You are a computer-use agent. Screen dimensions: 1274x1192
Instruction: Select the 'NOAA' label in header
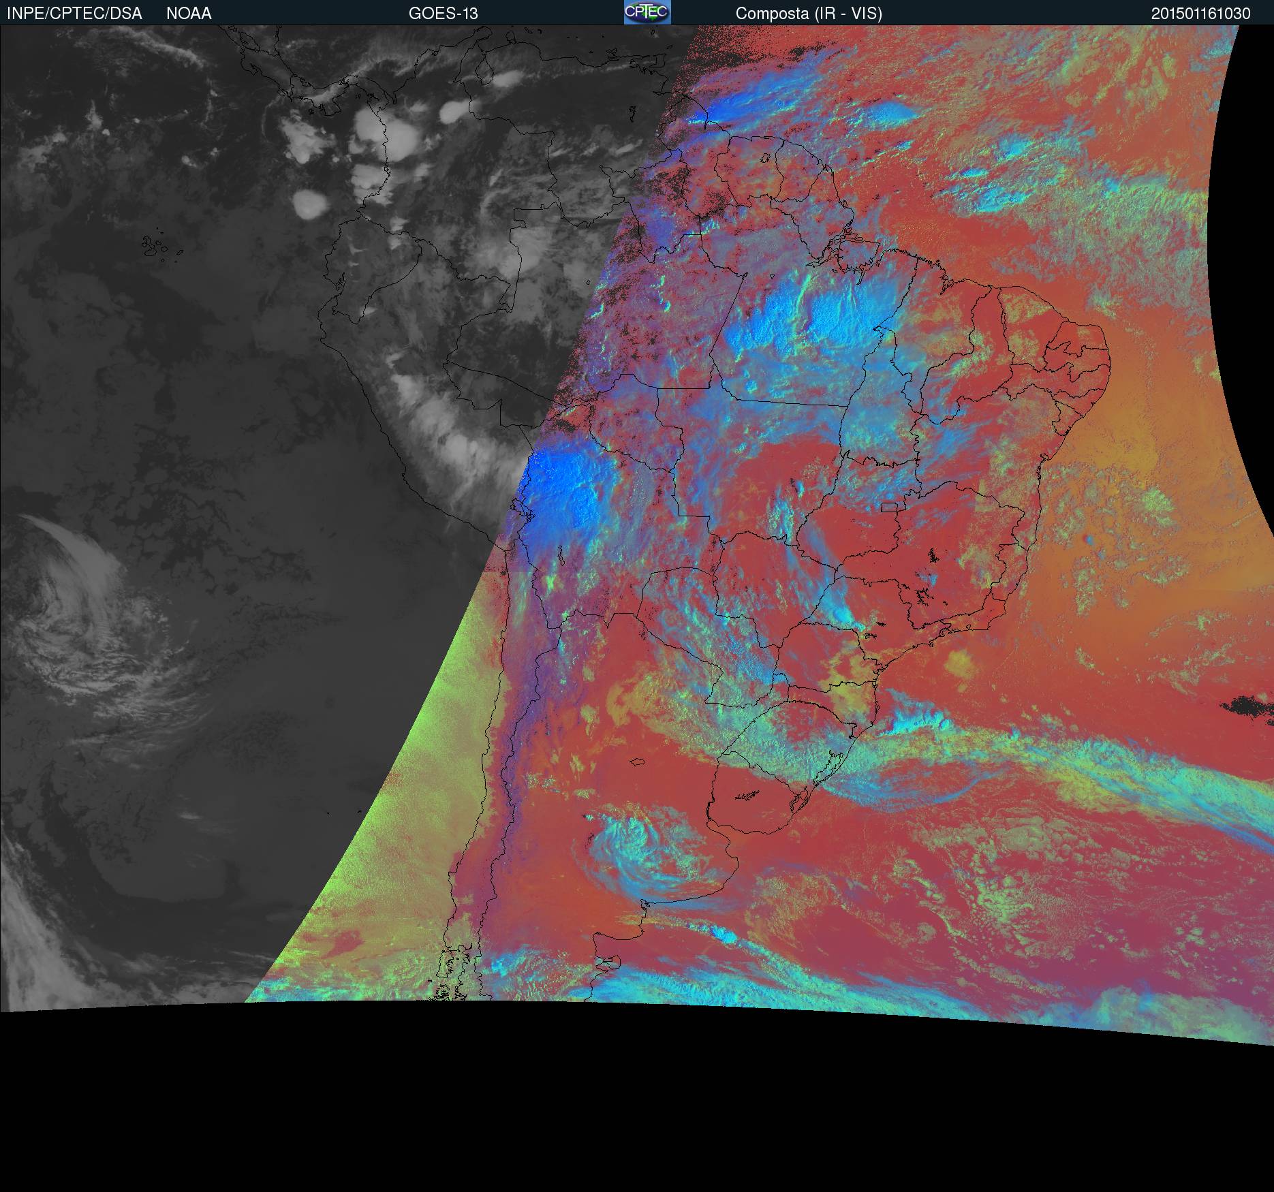[189, 14]
